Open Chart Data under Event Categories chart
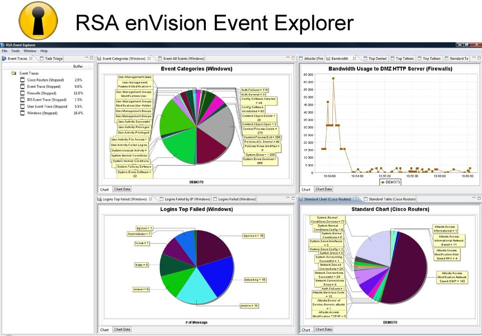This screenshot has height=336, width=482. [122, 189]
